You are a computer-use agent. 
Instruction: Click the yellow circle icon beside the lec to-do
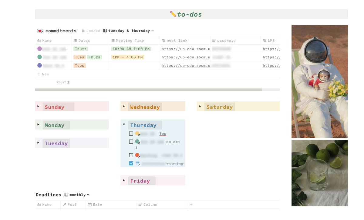click(137, 133)
